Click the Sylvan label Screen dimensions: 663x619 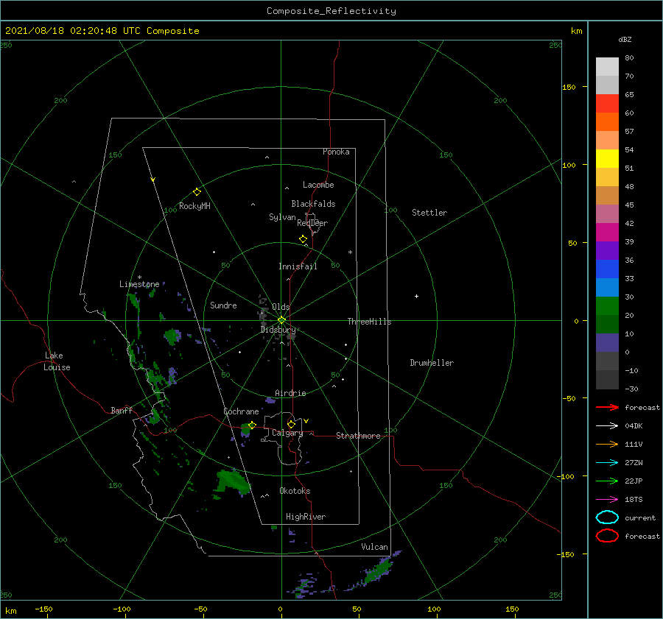282,217
